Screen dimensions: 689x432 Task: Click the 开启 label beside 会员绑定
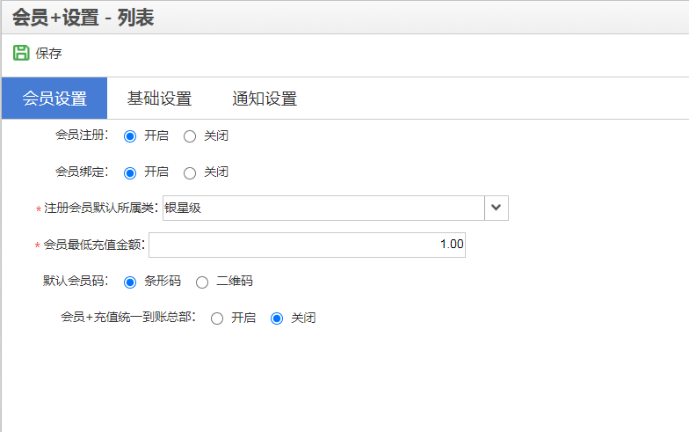[x=156, y=172]
